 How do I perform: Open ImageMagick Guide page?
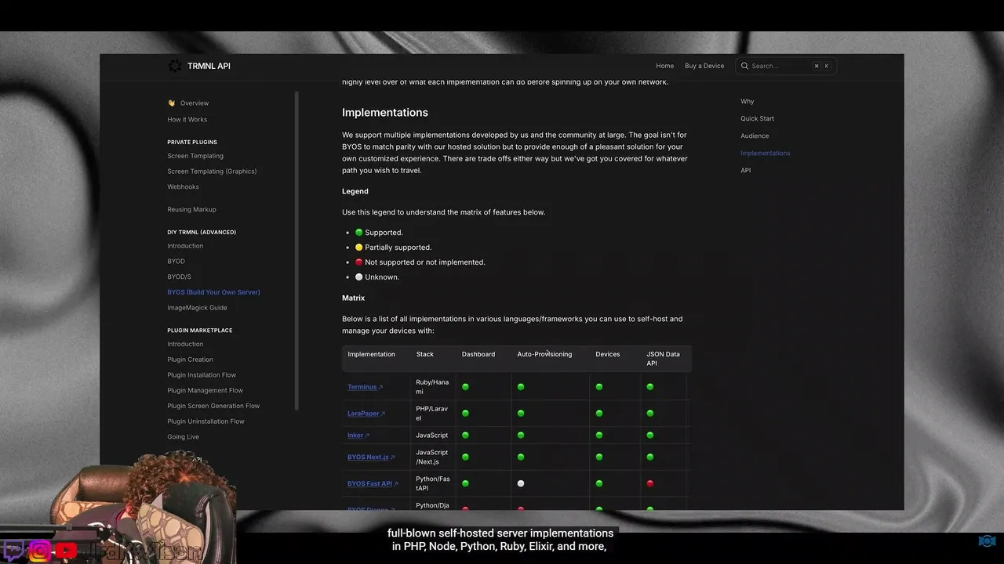(197, 308)
